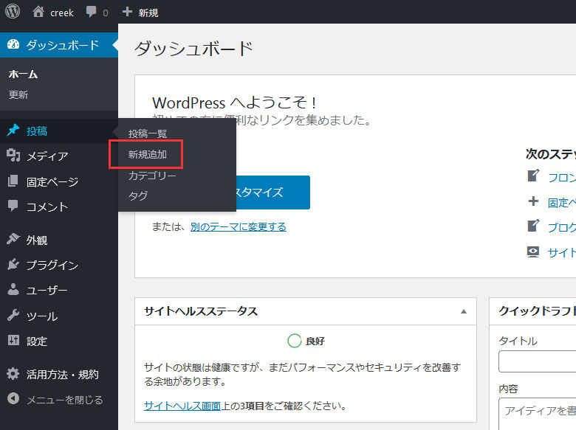Click the media icon beside メディア
The image size is (576, 430).
[13, 155]
